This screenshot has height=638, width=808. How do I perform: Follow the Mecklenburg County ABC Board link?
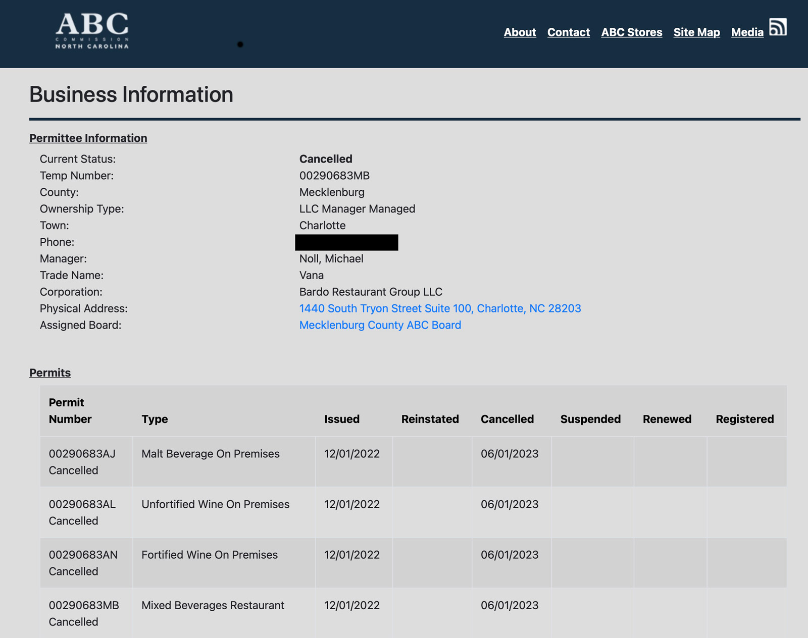tap(380, 325)
